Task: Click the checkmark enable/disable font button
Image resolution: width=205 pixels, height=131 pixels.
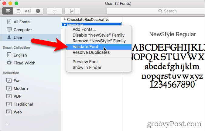Action: point(72,11)
